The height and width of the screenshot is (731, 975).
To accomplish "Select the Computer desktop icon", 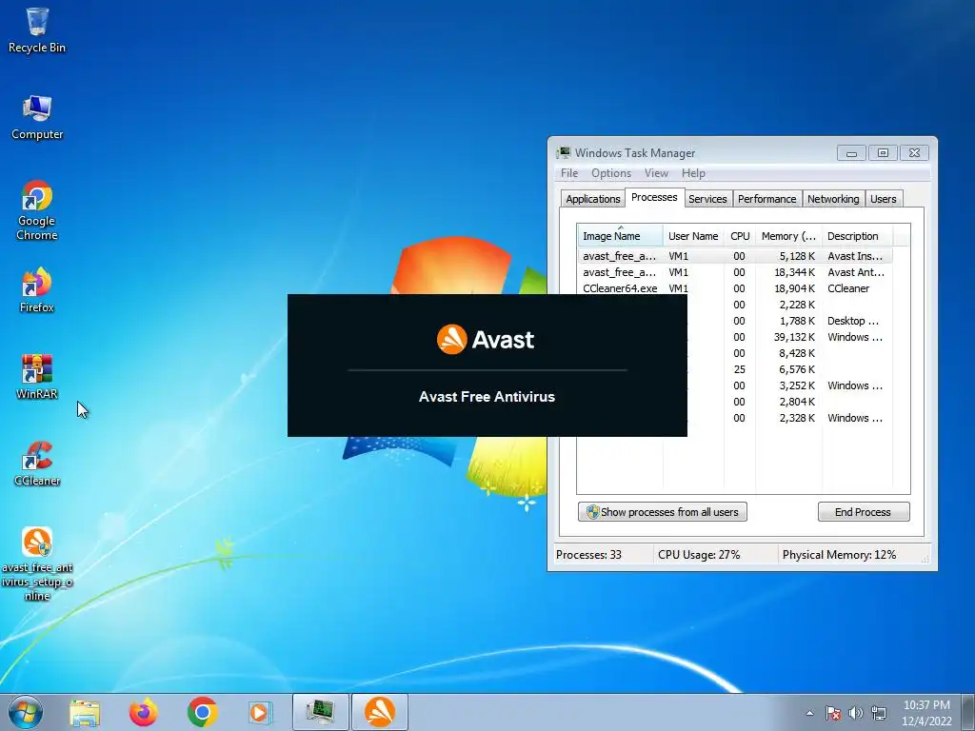I will (x=37, y=117).
